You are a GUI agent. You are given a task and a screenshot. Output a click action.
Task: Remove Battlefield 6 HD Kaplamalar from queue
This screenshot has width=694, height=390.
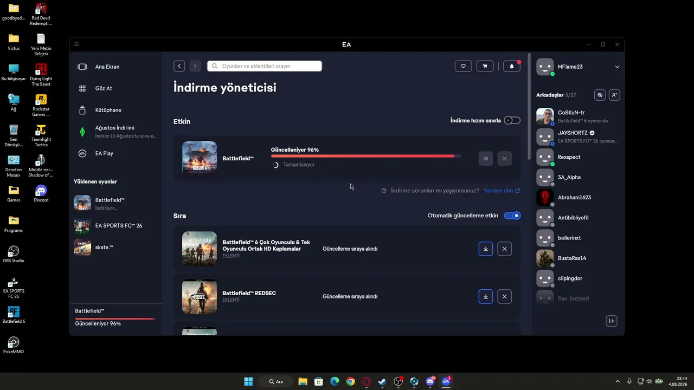[505, 249]
